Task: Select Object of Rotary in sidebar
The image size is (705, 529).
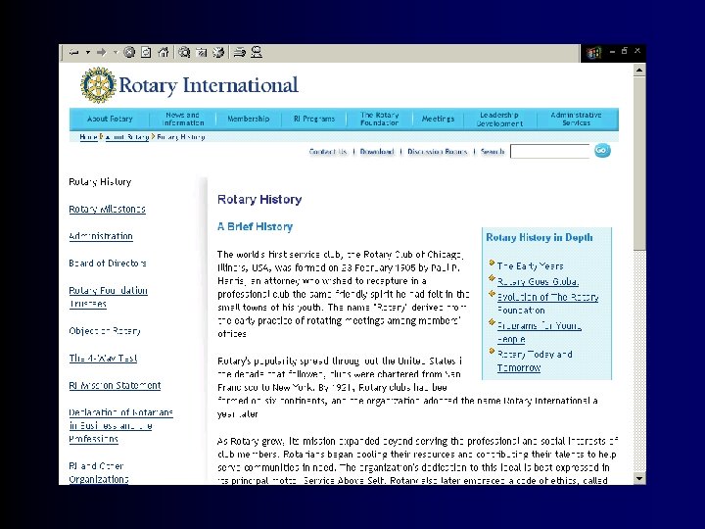Action: click(105, 331)
